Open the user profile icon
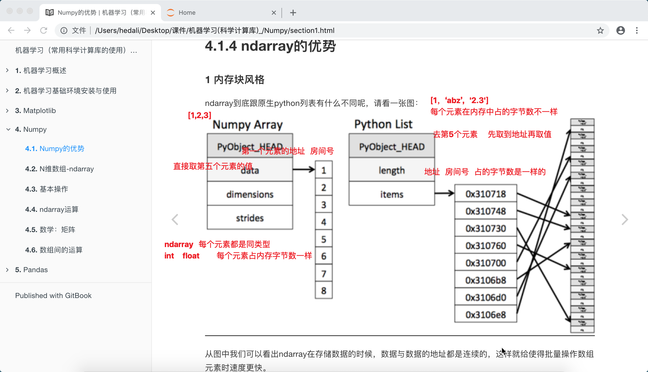 (x=620, y=30)
